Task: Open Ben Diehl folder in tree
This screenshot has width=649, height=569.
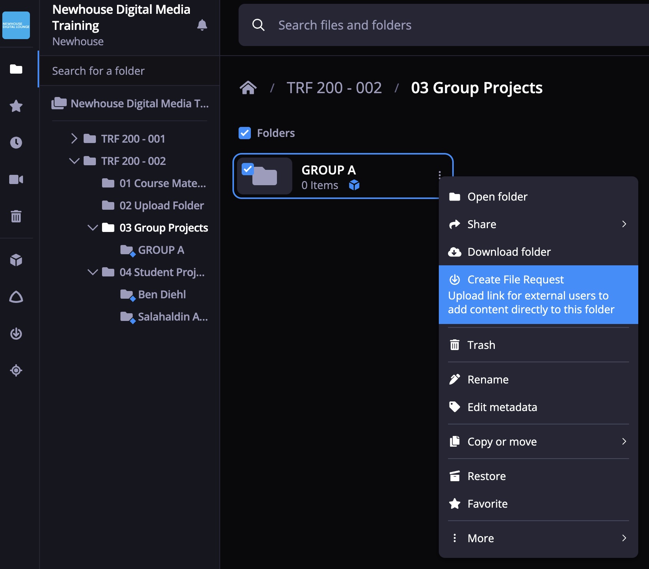Action: (x=162, y=294)
